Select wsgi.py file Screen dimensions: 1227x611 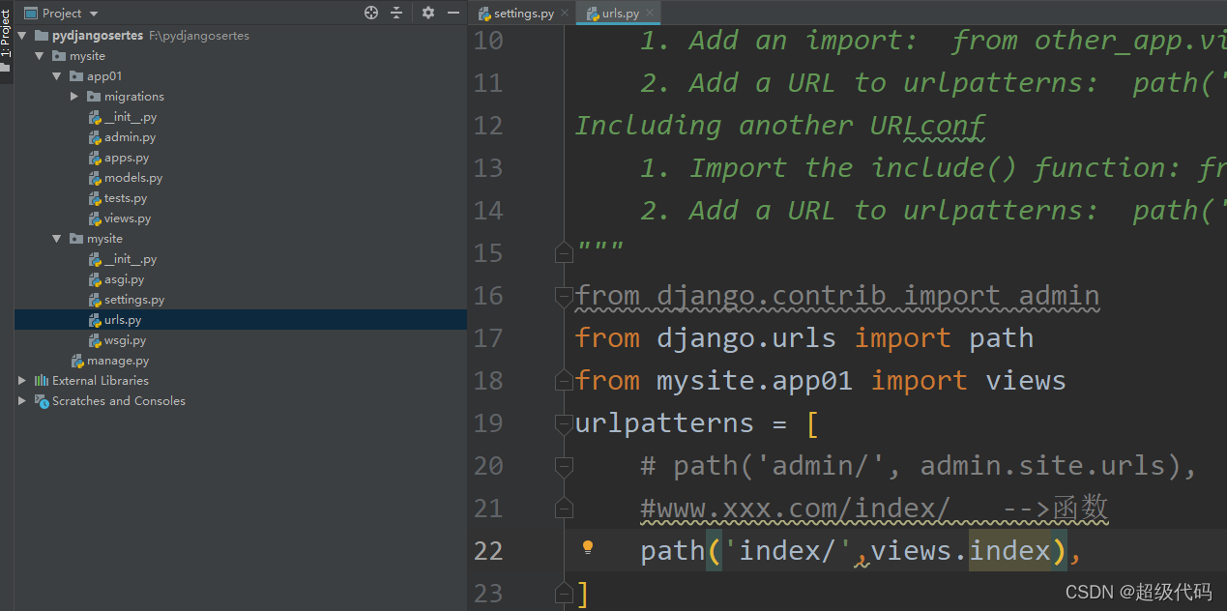(x=126, y=340)
